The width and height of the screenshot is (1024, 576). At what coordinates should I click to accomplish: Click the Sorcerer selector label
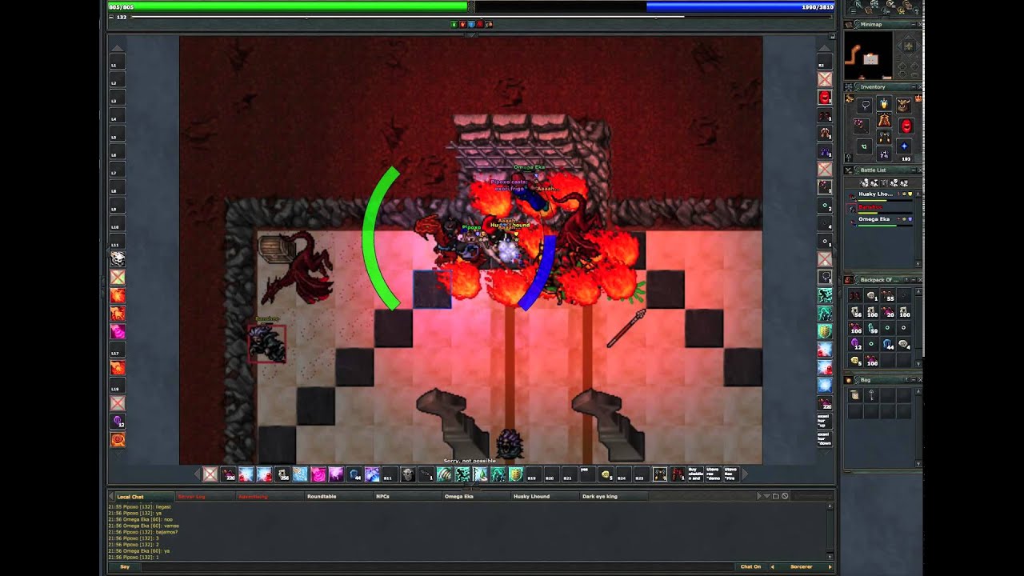click(x=801, y=566)
